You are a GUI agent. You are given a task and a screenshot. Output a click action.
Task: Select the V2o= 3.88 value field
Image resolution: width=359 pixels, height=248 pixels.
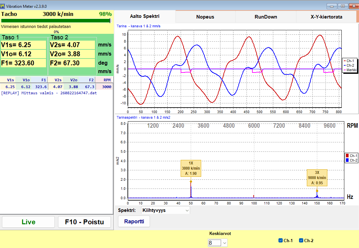[x=72, y=54]
